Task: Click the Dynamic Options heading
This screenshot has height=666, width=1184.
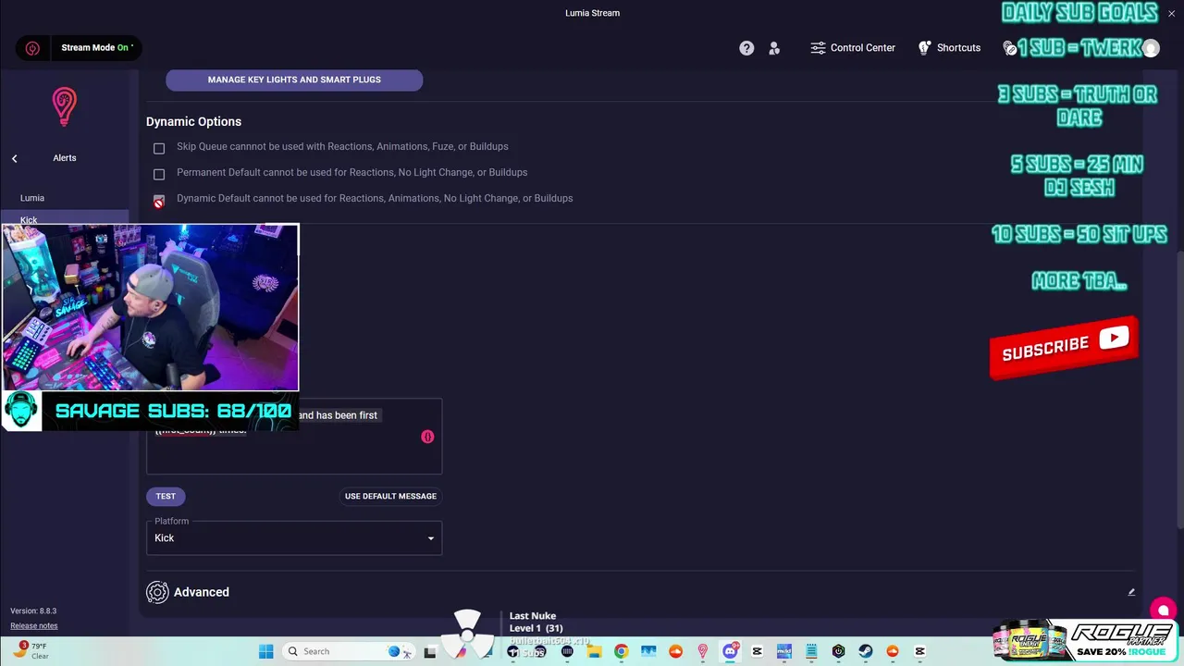Action: (x=193, y=121)
